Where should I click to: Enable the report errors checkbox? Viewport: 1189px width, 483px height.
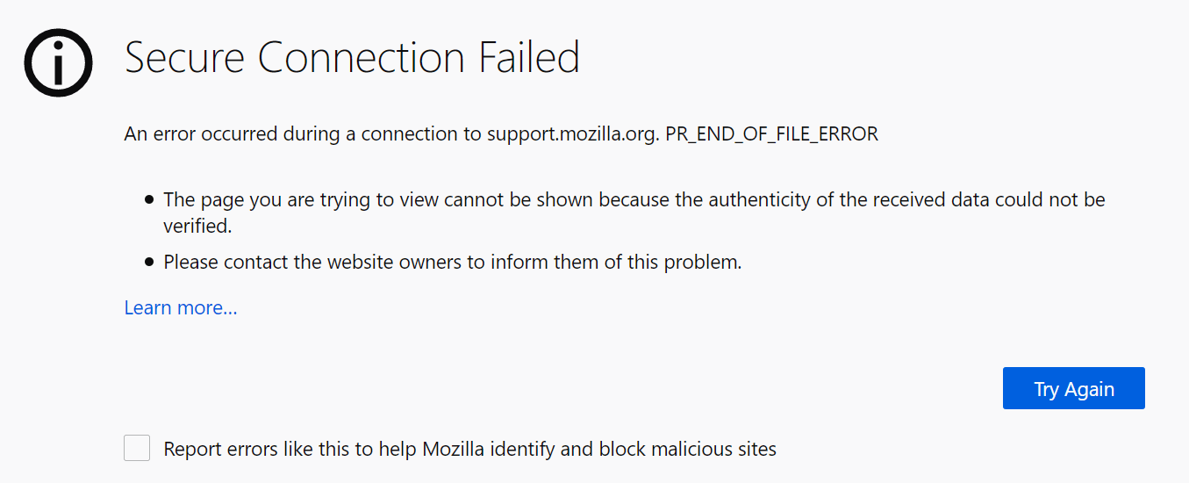coord(137,449)
